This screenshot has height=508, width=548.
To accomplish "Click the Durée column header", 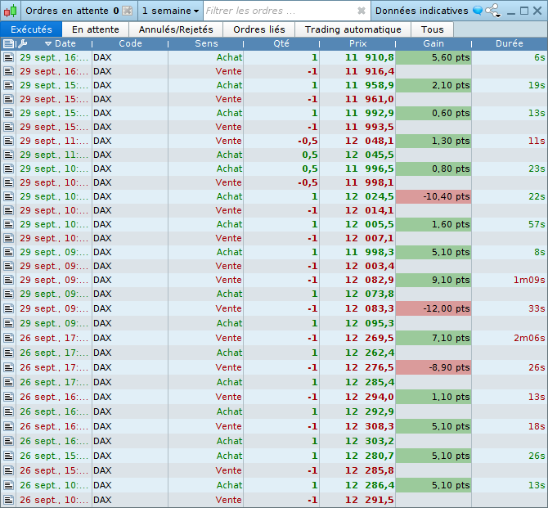I will (509, 43).
